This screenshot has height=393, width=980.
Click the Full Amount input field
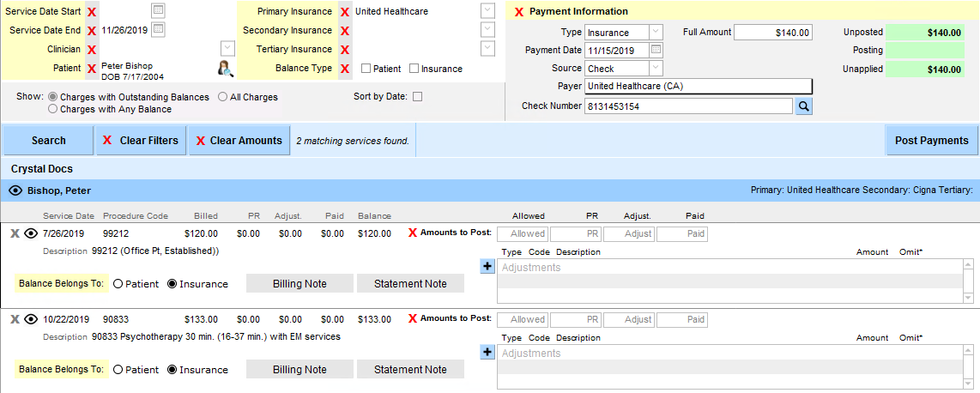(x=772, y=33)
